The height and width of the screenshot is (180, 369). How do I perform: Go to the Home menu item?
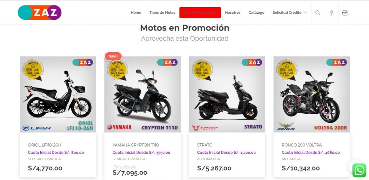[136, 13]
